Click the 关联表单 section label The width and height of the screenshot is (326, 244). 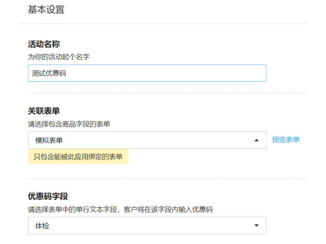point(44,111)
